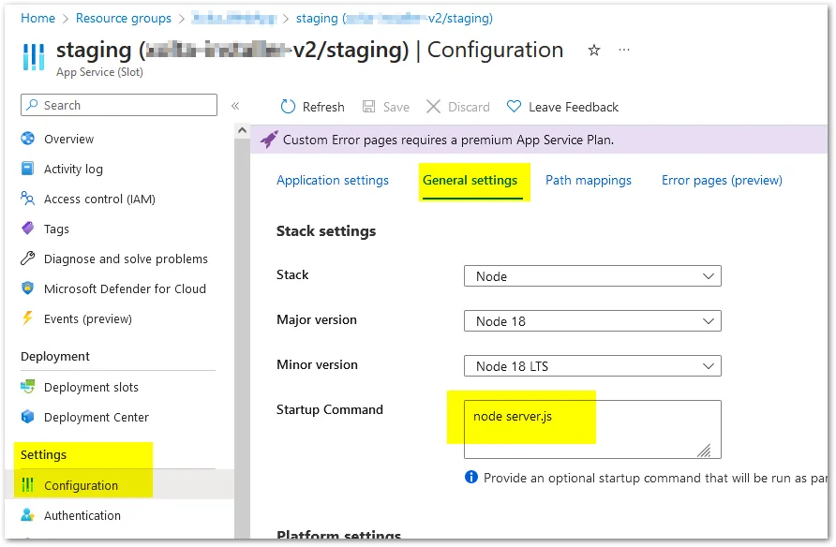Open the more options ellipsis
The height and width of the screenshot is (547, 836).
(624, 50)
